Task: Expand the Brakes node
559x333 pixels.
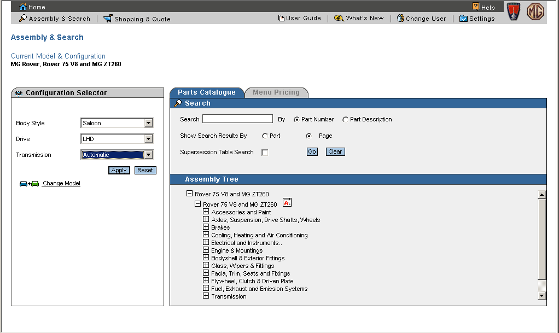Action: tap(206, 227)
